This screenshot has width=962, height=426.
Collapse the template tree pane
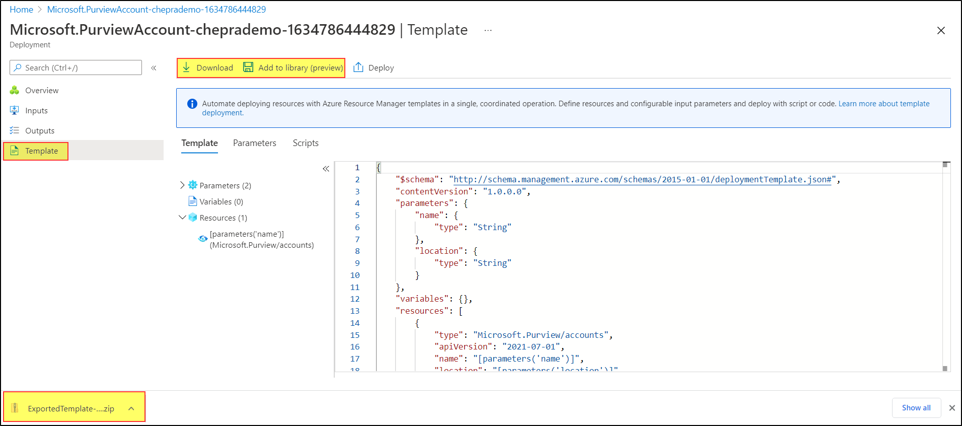pos(326,169)
